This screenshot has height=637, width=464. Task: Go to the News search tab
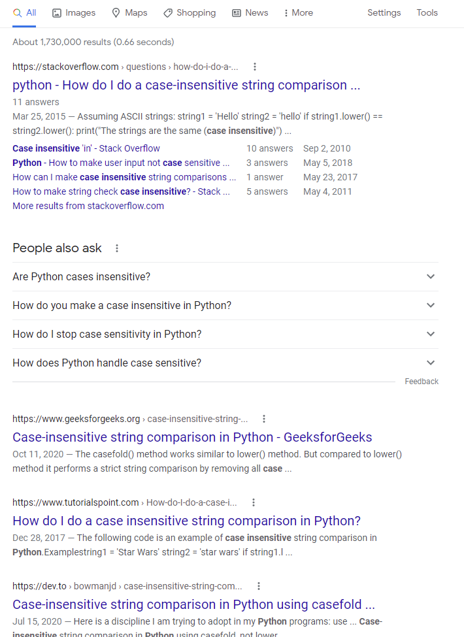250,13
